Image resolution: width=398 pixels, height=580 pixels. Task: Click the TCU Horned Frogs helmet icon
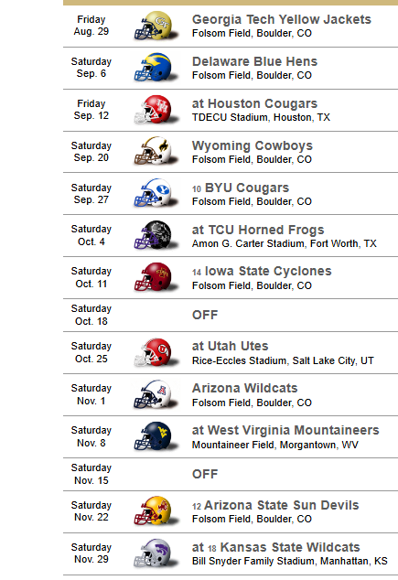156,236
